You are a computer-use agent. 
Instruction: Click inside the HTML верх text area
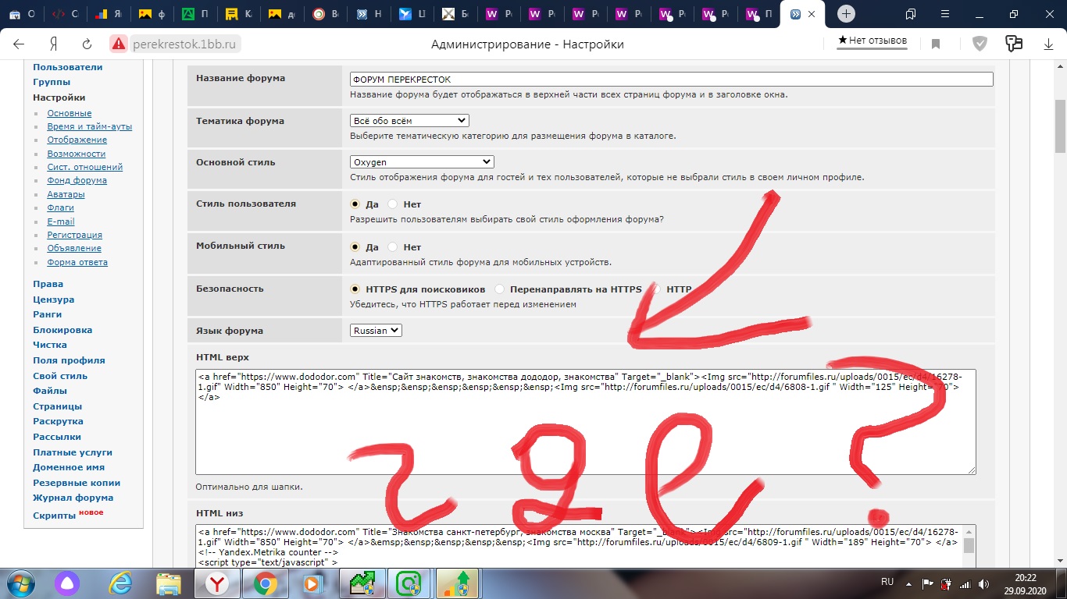[x=584, y=437]
